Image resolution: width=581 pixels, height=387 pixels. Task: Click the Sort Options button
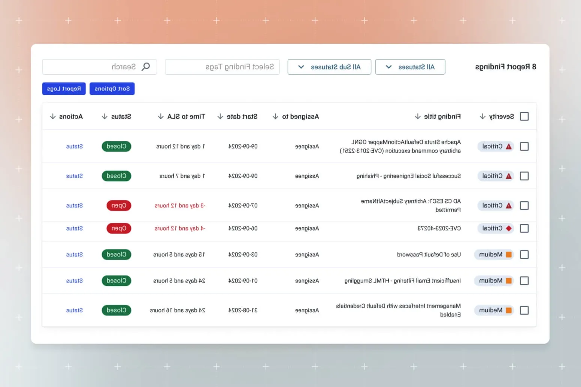[112, 89]
